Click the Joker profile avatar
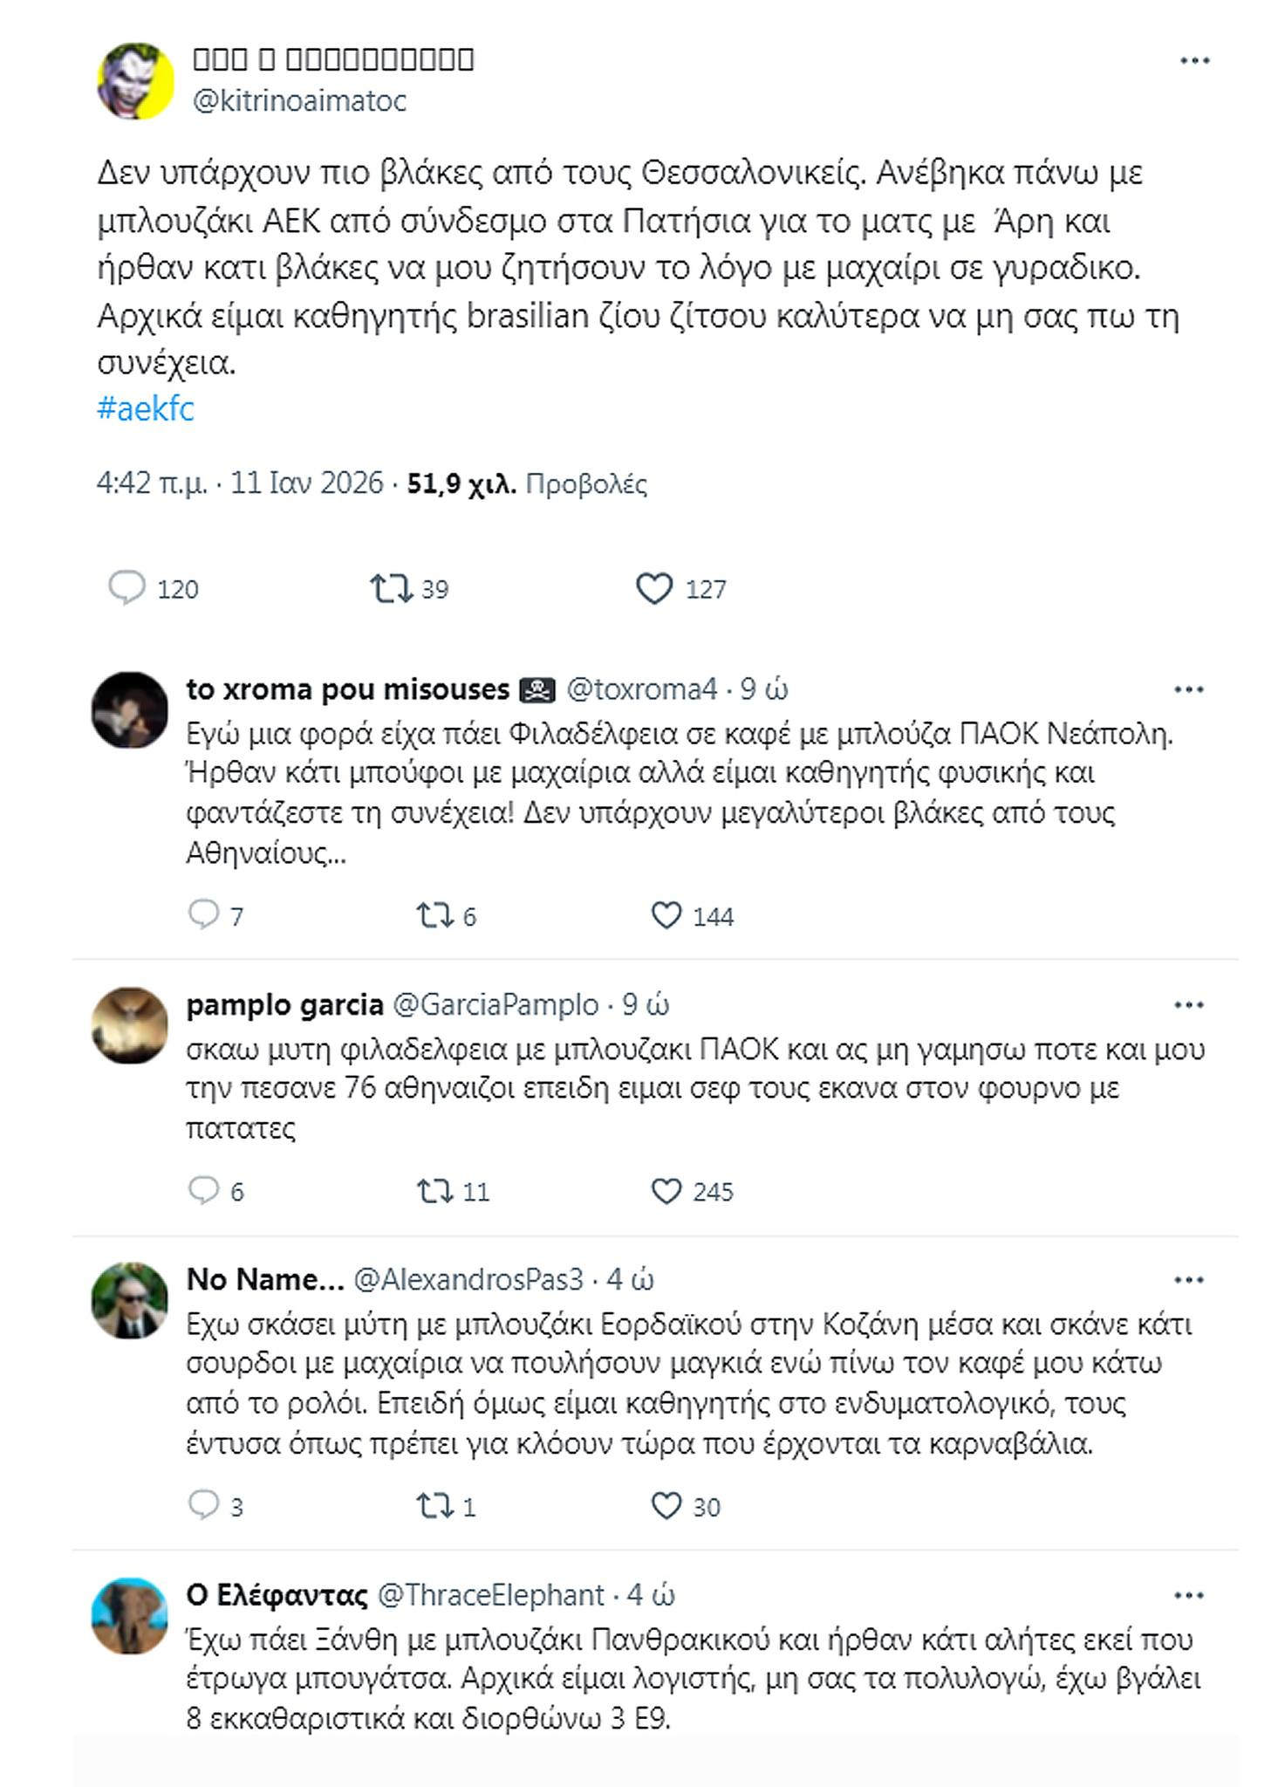1285x1787 pixels. (x=135, y=81)
